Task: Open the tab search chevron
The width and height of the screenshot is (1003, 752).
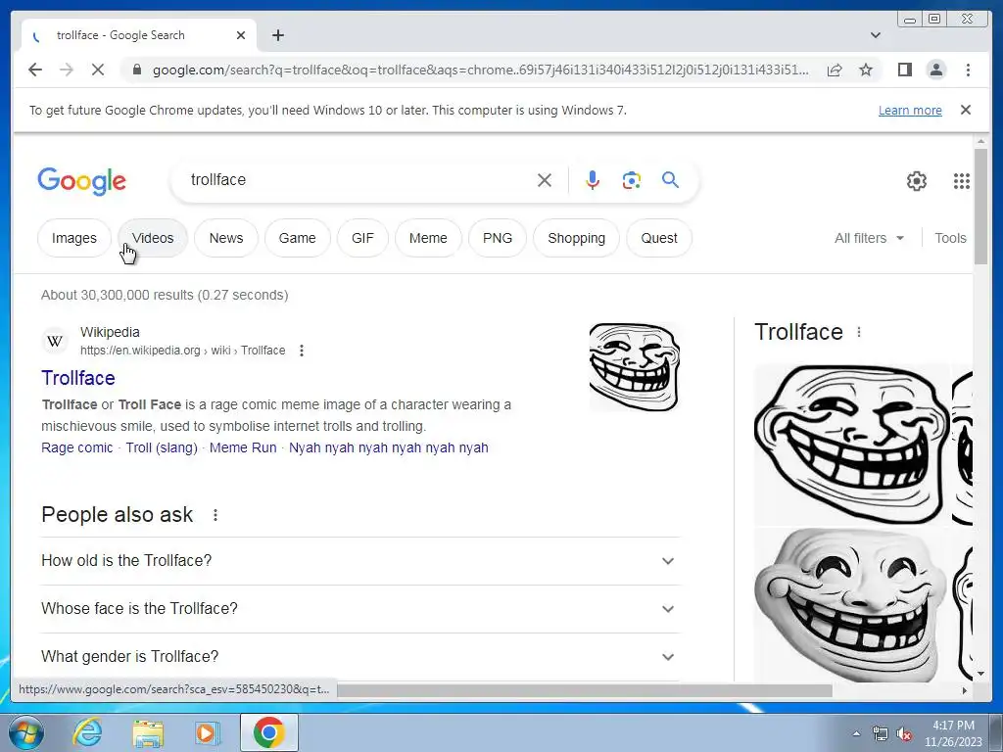Action: click(x=876, y=35)
